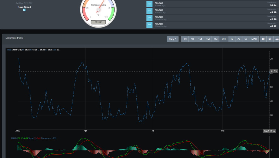Viewport: 279px width, 158px height.
Task: Open the ellipsis icon for 3 Months Ago
Action: click(150, 18)
